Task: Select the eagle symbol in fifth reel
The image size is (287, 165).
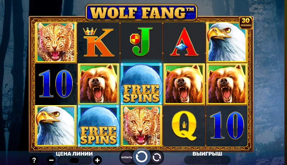Action: click(227, 42)
